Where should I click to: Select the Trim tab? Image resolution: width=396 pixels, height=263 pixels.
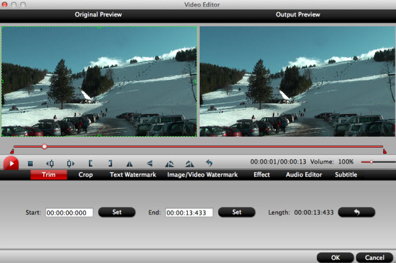[49, 175]
